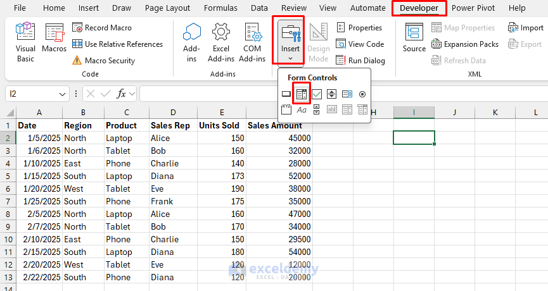Image resolution: width=548 pixels, height=291 pixels.
Task: Select the Check Box form control
Action: tap(317, 94)
